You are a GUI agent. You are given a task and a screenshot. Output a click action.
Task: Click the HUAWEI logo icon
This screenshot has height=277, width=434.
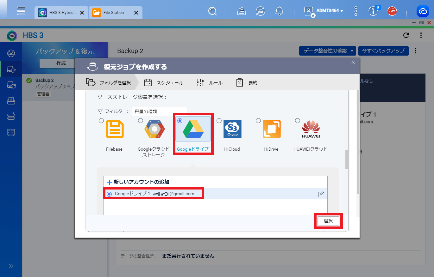(x=311, y=130)
